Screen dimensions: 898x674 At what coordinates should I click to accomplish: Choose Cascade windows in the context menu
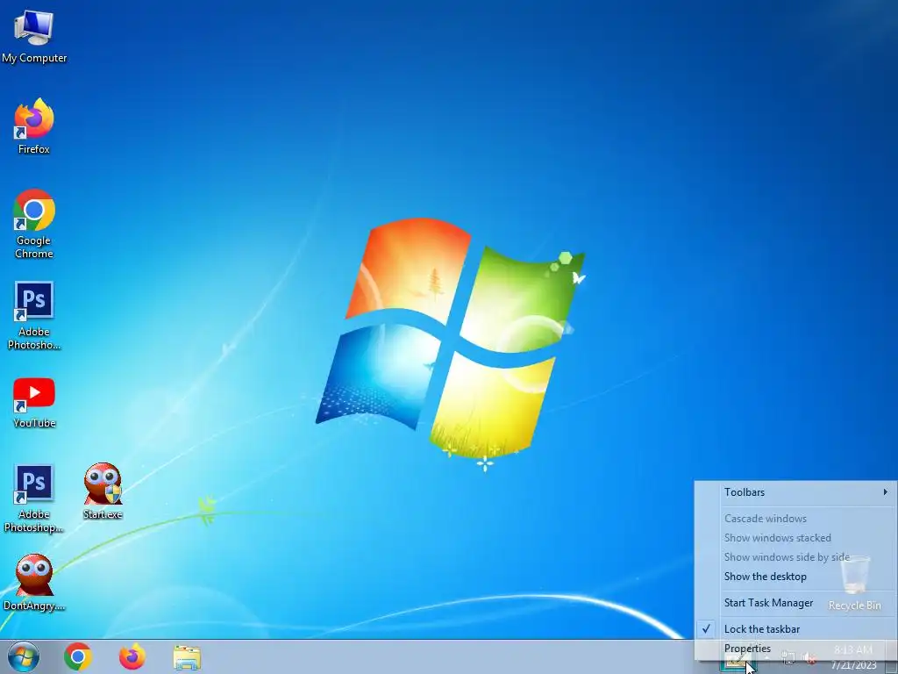[x=795, y=519]
